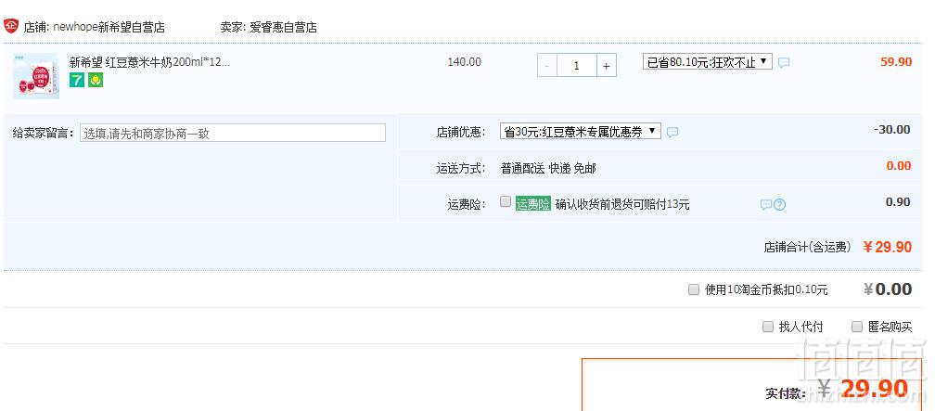Open the 省30元:红豆薏米专属优惠券 coupon dropdown

coord(581,132)
